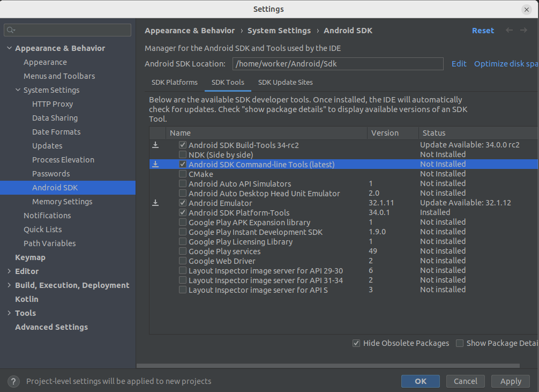
Task: Select Process Elevation settings
Action: coord(63,160)
